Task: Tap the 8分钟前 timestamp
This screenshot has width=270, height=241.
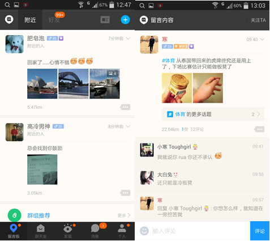Action: (x=115, y=126)
